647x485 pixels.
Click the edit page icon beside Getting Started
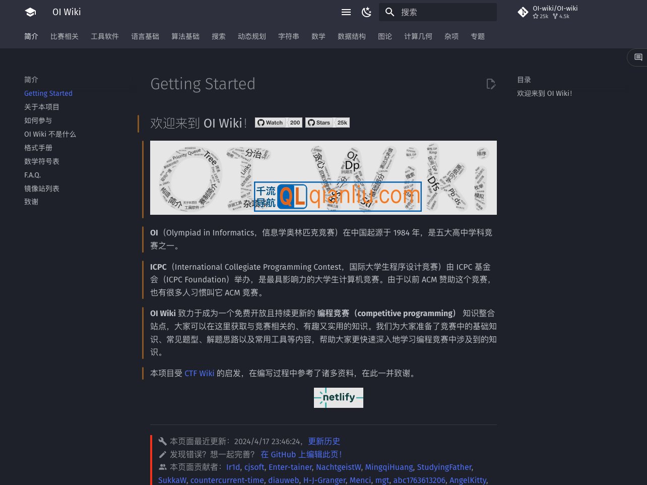(491, 84)
